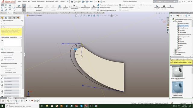Select the Sketch Fillet tool
Screen dimensions: 193x108
click(10, 10)
